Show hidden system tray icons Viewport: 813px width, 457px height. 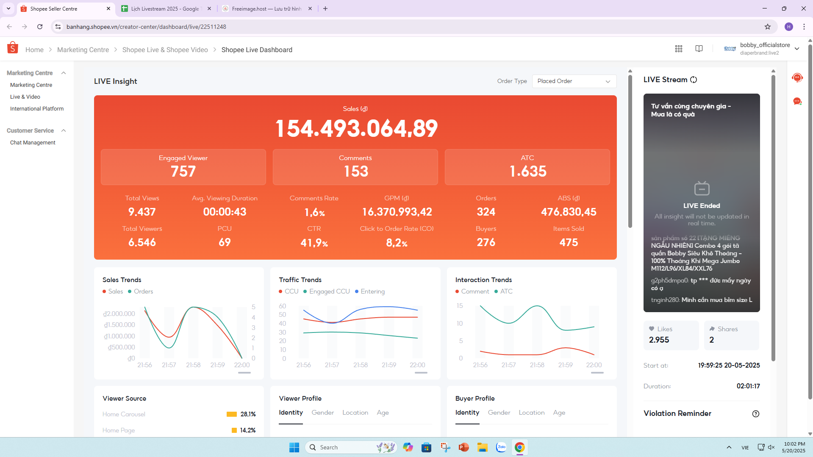729,447
